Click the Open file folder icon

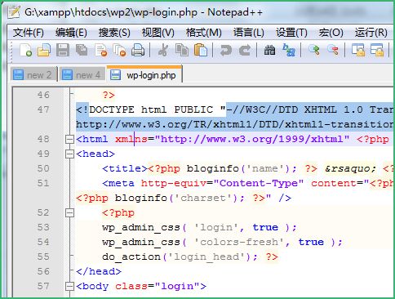(44, 50)
